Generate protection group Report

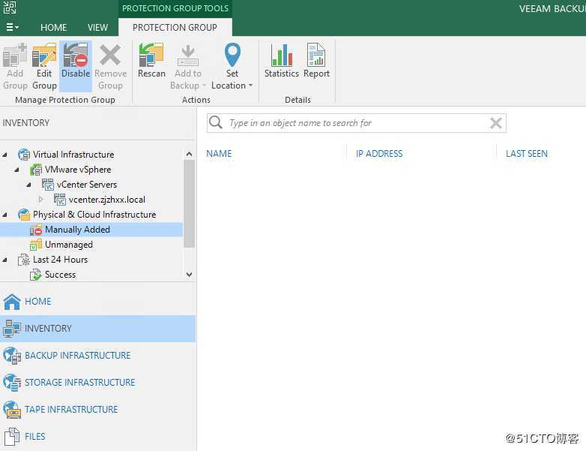tap(316, 61)
